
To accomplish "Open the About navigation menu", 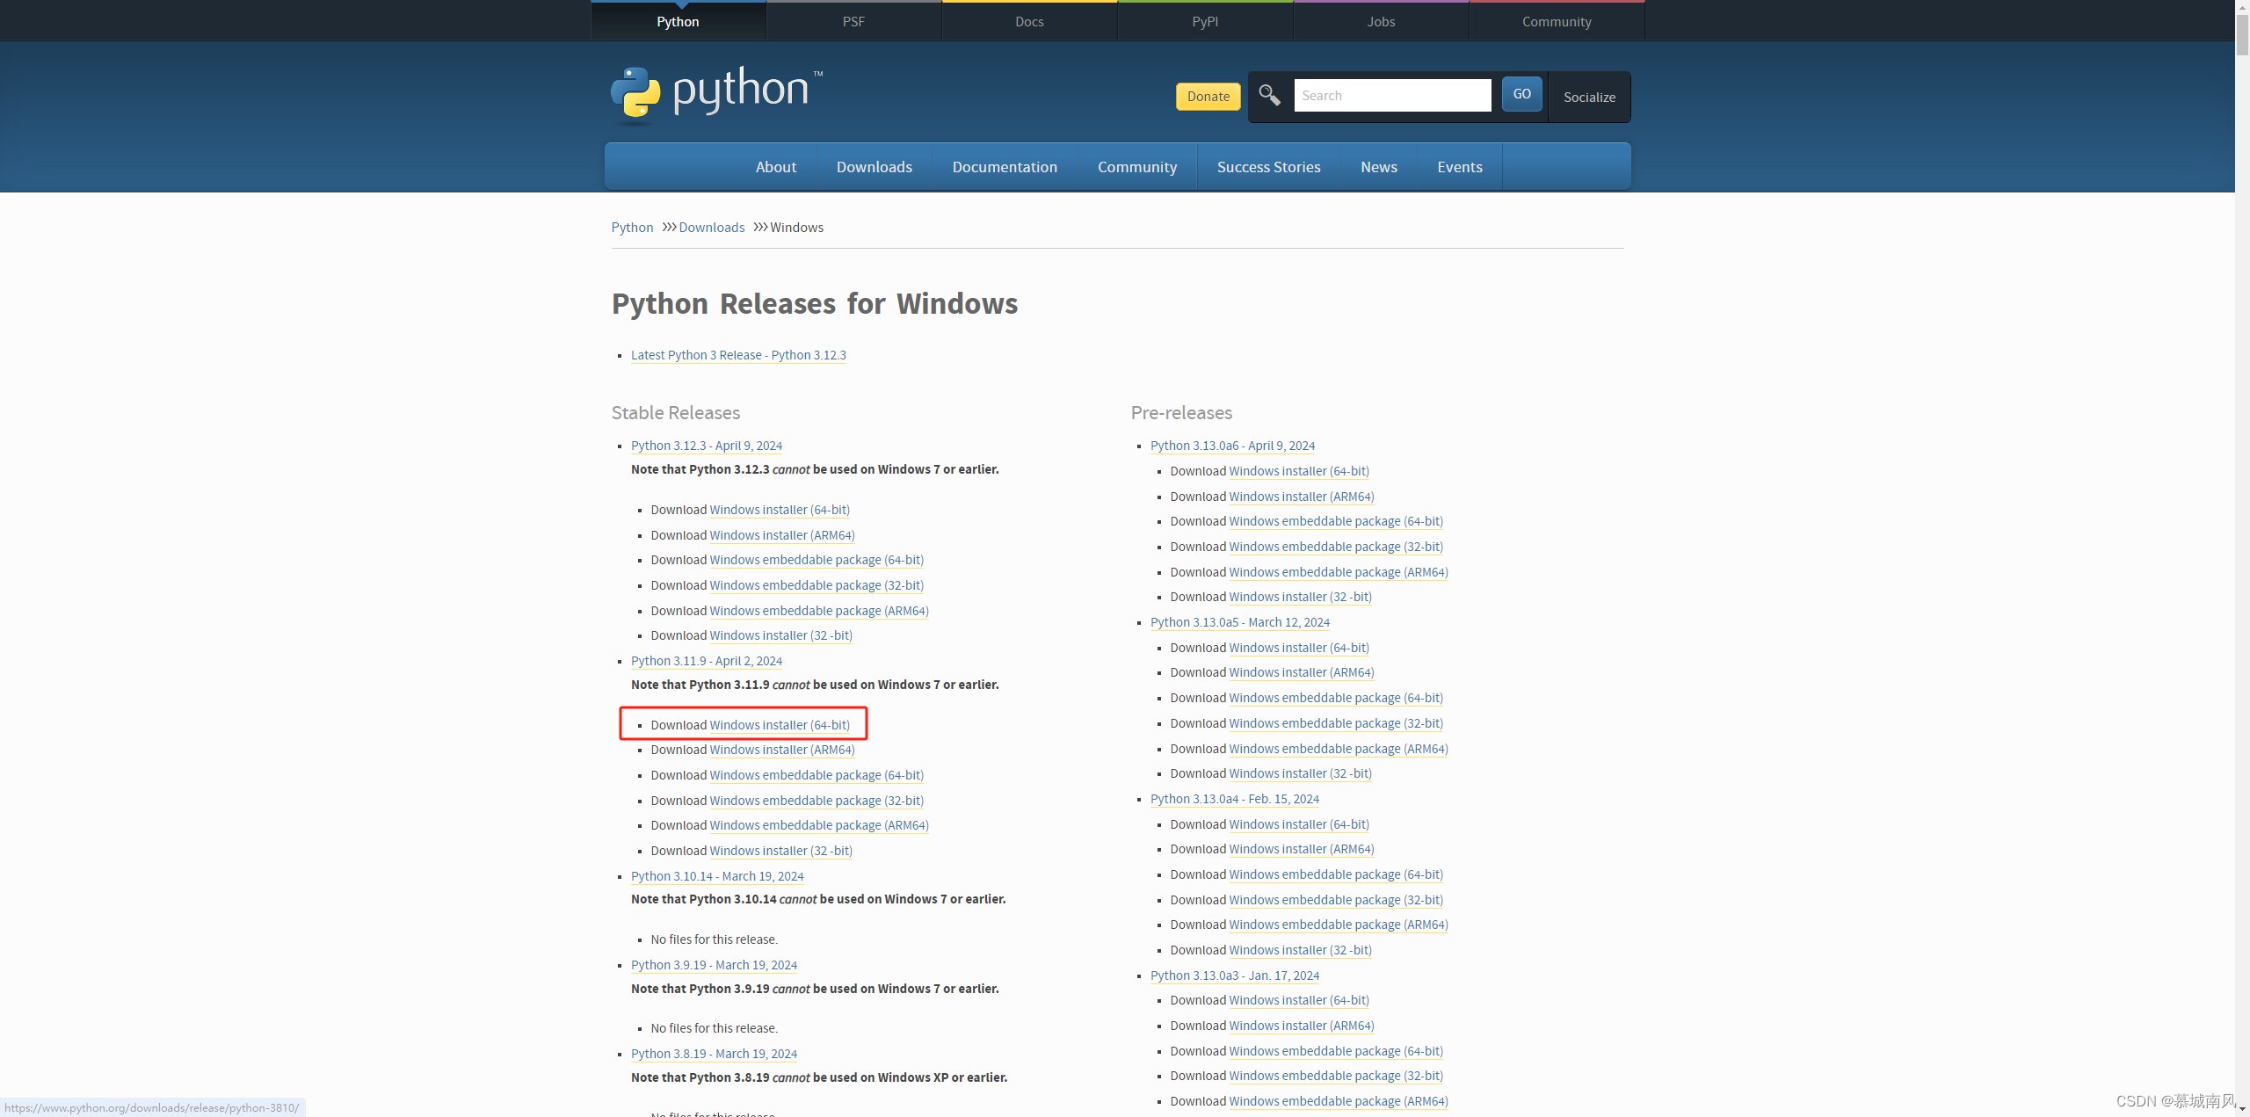I will pyautogui.click(x=775, y=167).
